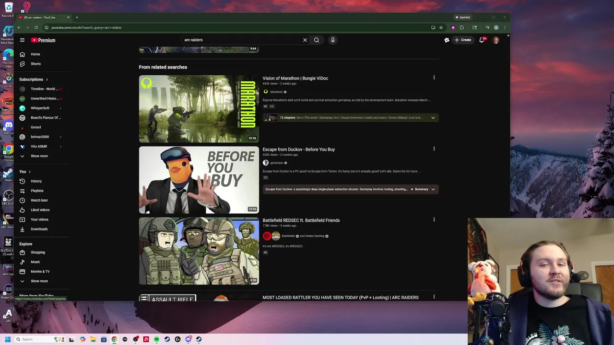Viewport: 614px width, 345px height.
Task: Clear the search box with X icon
Action: pos(305,40)
